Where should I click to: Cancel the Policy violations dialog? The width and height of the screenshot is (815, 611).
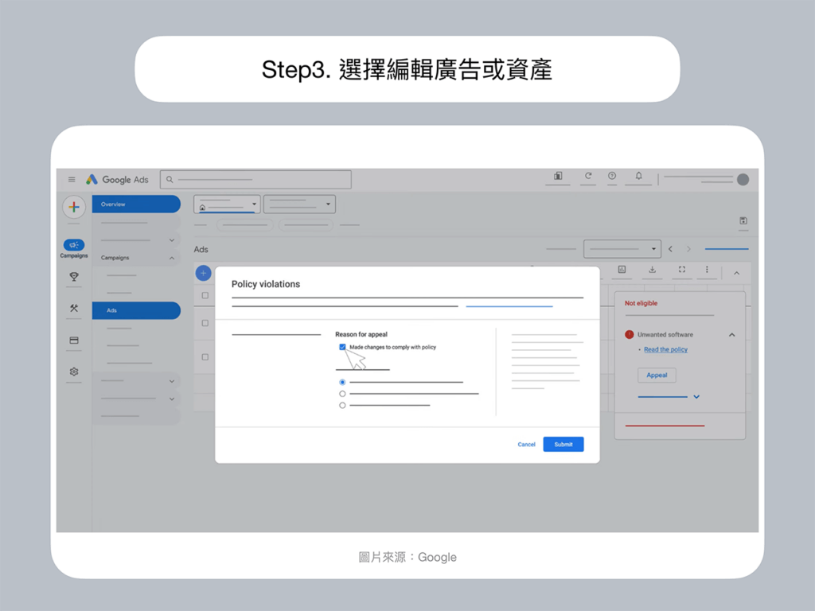(526, 444)
